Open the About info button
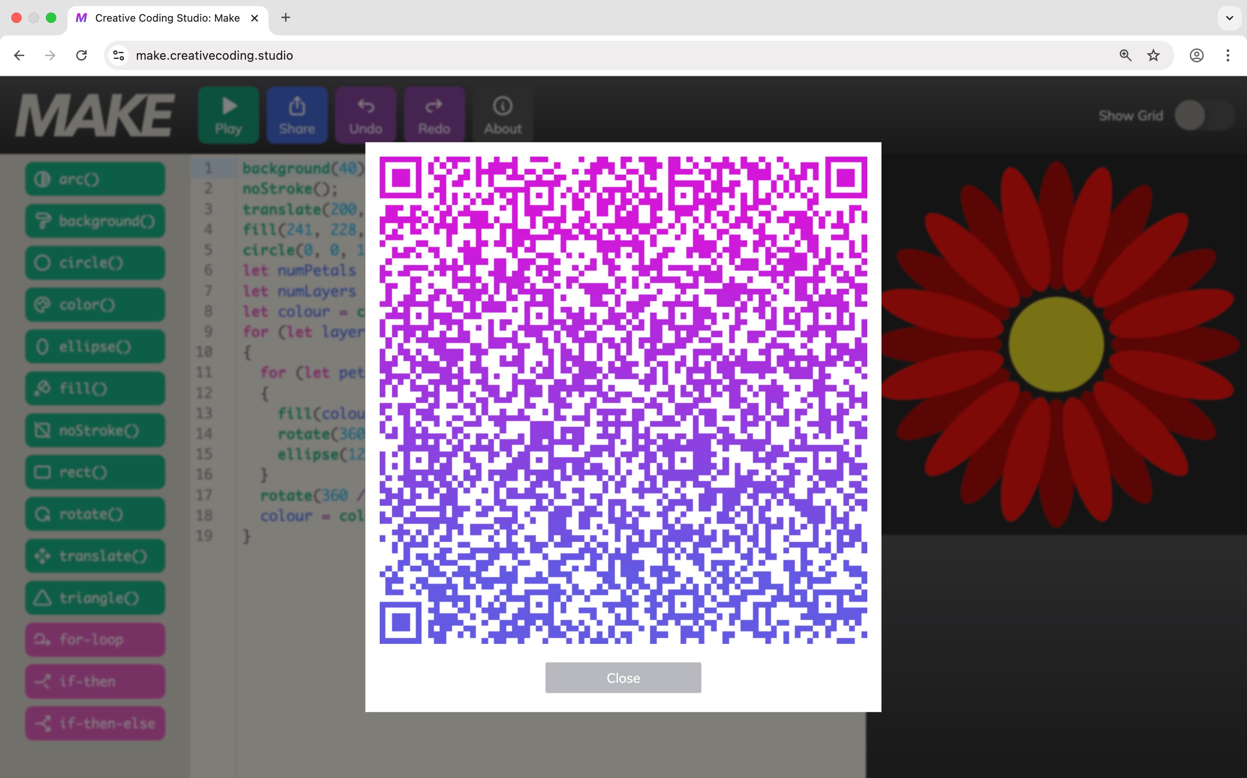 [503, 115]
